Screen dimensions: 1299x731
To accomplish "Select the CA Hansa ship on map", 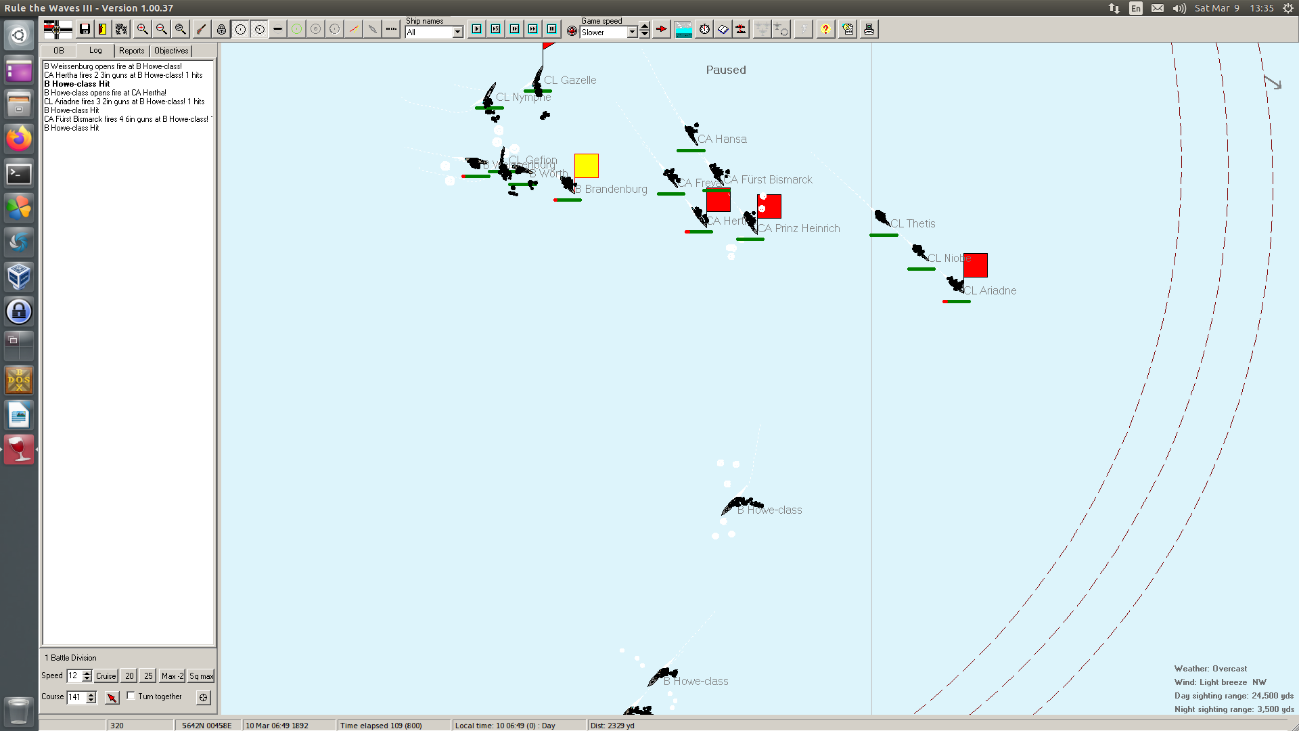I will coord(692,133).
